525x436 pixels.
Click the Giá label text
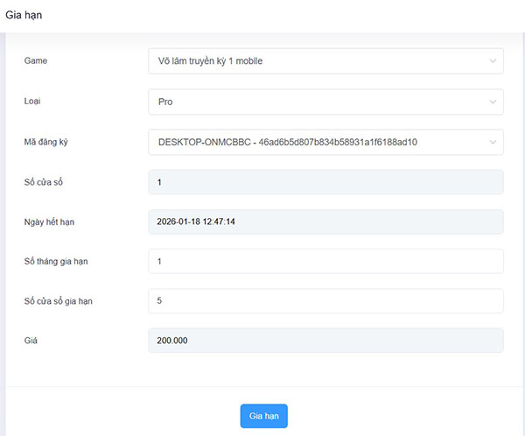[31, 341]
